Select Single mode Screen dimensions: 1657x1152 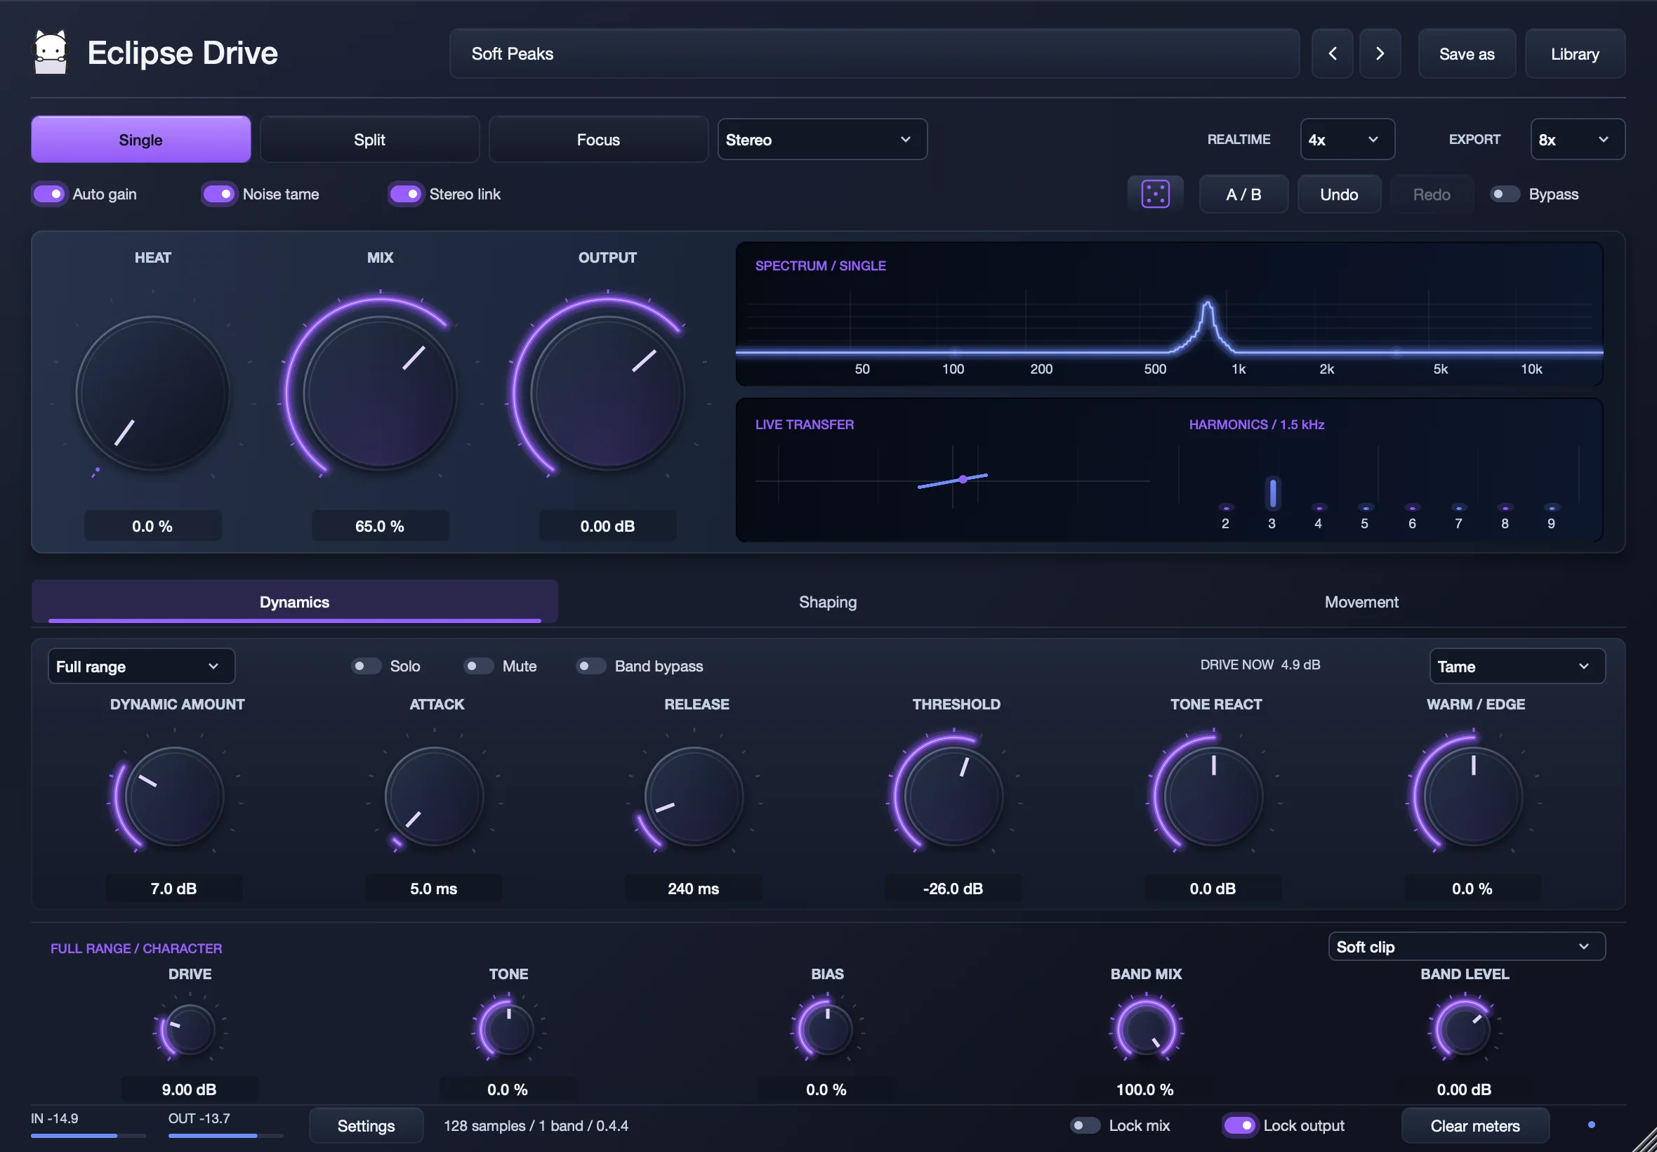coord(140,139)
